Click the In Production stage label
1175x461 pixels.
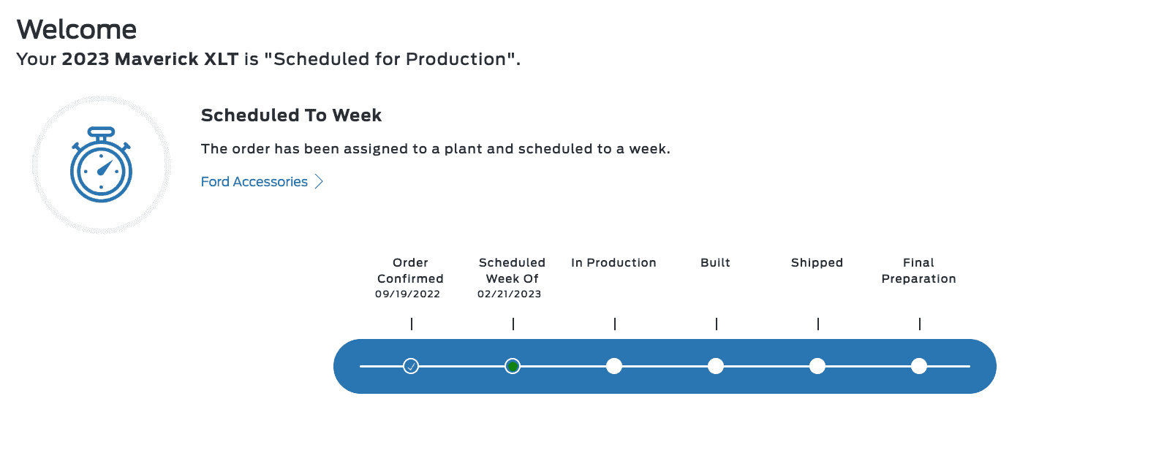613,263
